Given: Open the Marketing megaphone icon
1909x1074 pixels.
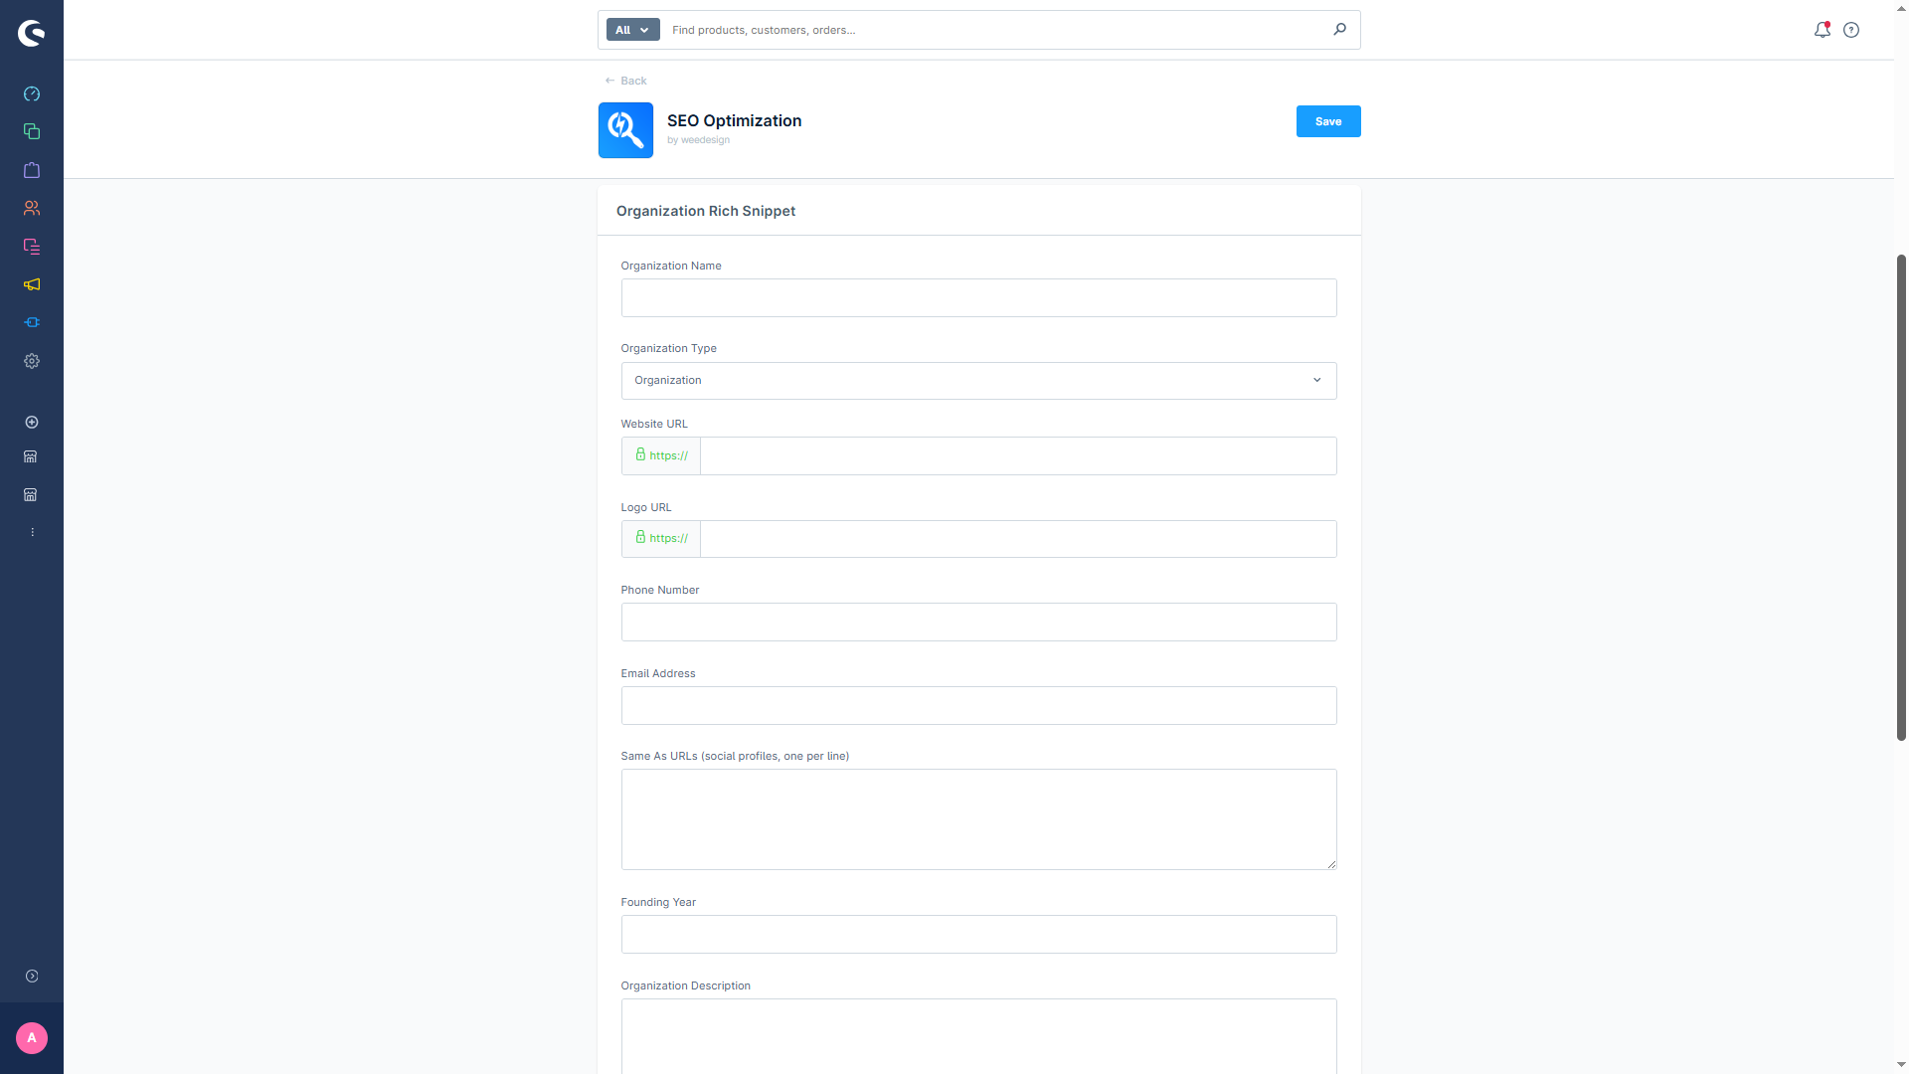Looking at the screenshot, I should pos(32,284).
